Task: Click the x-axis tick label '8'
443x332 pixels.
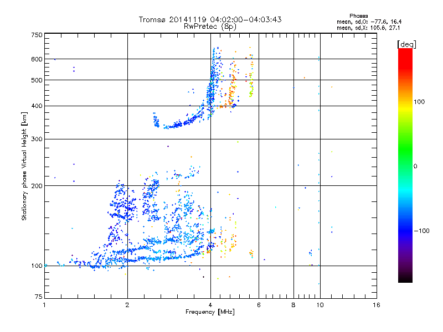Action: tap(293, 305)
